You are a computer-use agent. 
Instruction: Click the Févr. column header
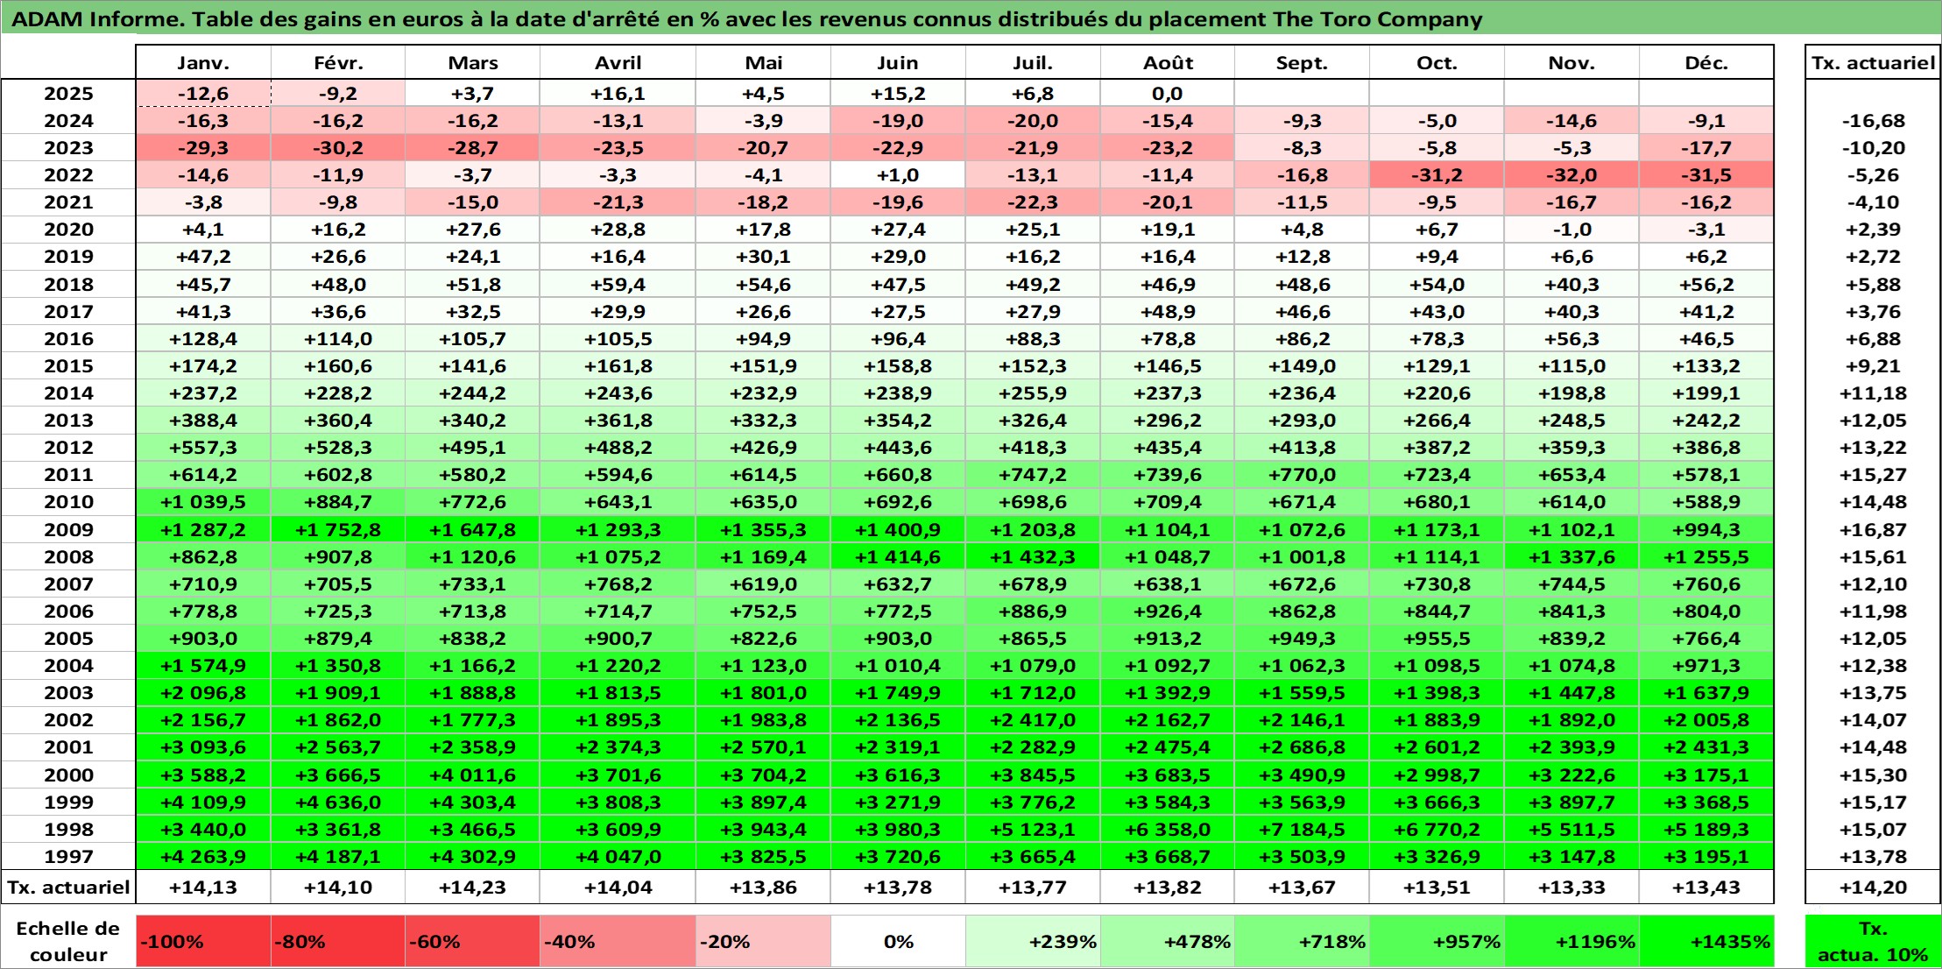(338, 62)
